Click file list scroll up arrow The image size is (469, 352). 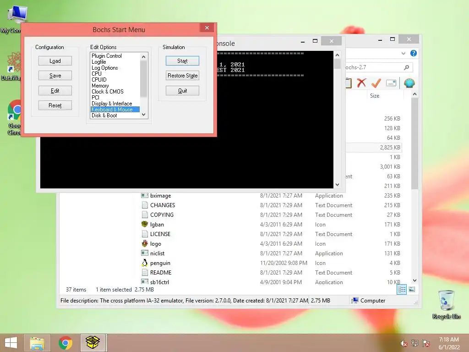[414, 94]
